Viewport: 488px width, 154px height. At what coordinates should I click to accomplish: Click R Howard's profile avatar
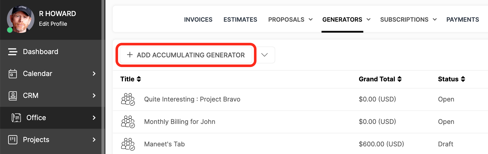coord(20,19)
